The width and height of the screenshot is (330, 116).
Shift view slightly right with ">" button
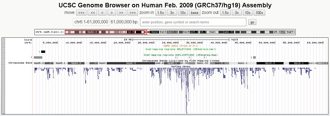[x=112, y=13]
